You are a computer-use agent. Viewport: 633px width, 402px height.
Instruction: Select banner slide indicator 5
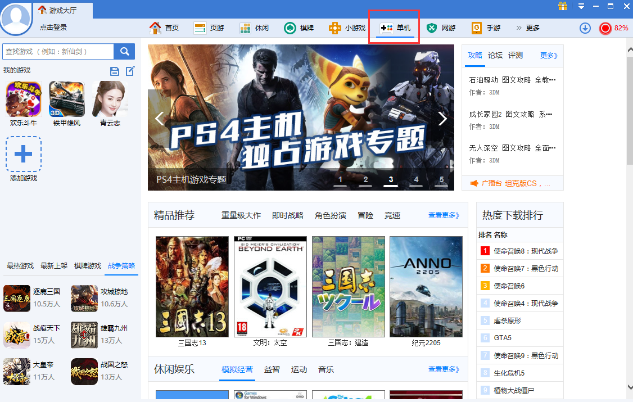point(441,181)
